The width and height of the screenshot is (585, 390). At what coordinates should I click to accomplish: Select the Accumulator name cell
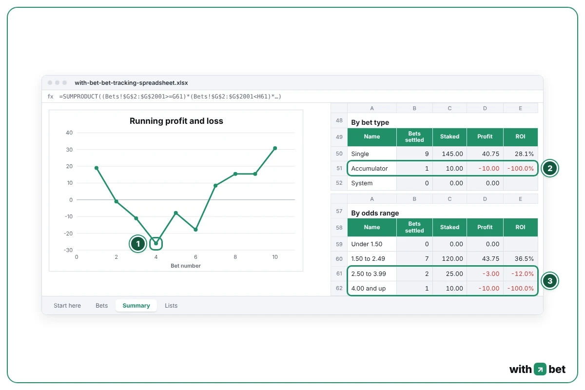point(372,169)
